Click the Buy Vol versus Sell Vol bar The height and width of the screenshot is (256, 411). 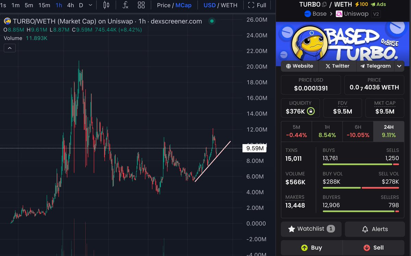pyautogui.click(x=361, y=188)
